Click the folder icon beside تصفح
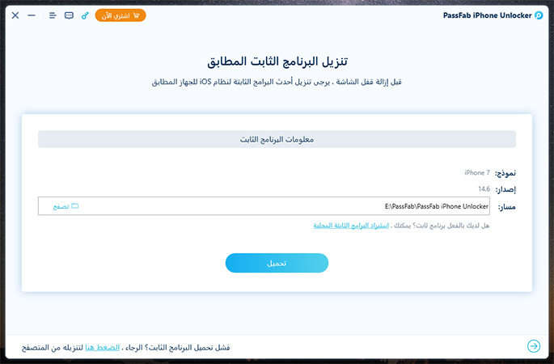Image resolution: width=554 pixels, height=364 pixels. [x=75, y=206]
